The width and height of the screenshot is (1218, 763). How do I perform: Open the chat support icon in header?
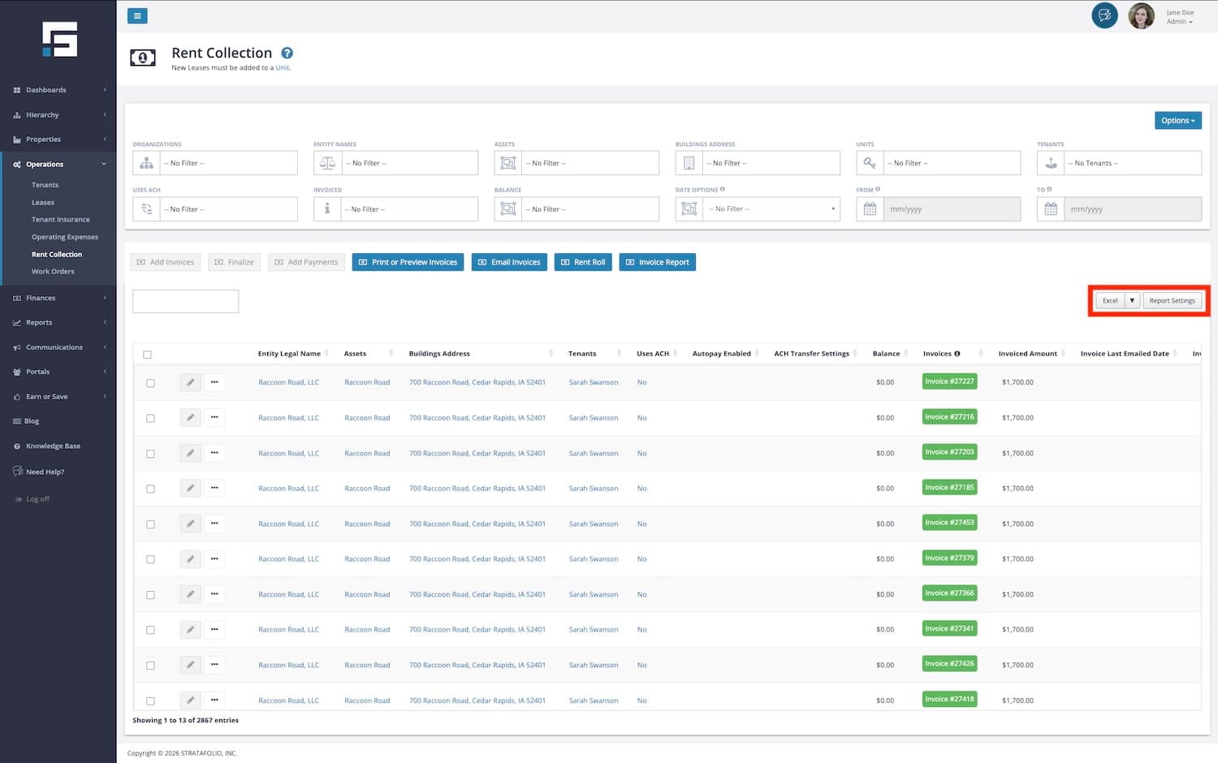[x=1104, y=15]
